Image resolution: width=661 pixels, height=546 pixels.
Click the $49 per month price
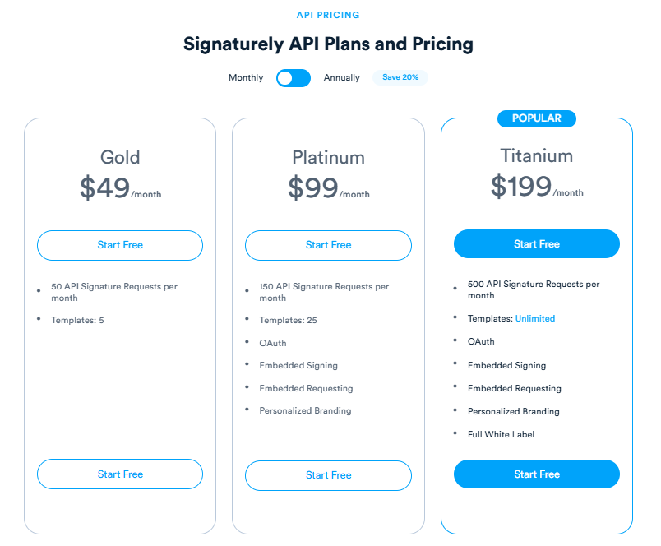[119, 187]
